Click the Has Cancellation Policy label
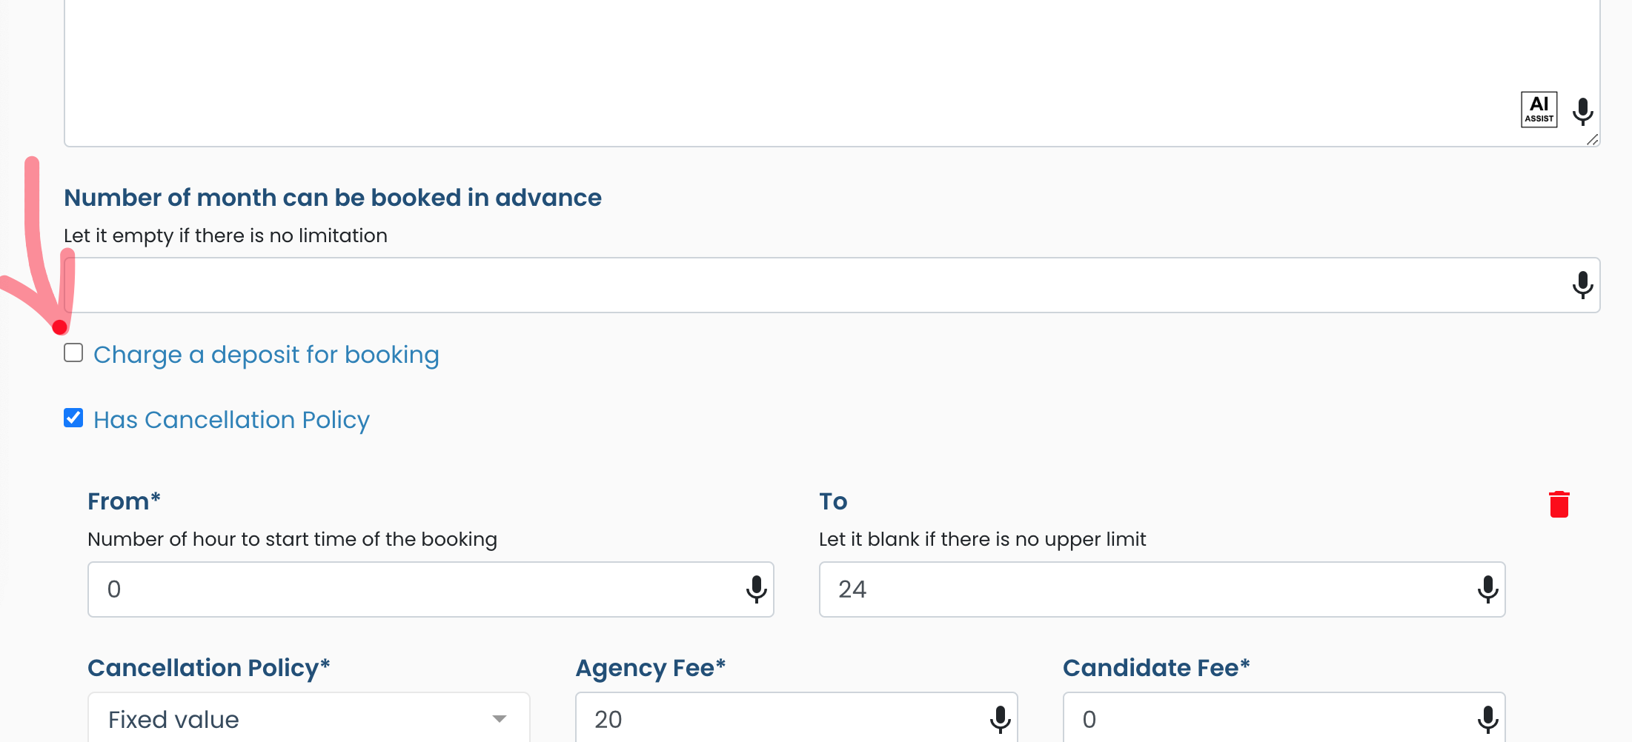This screenshot has height=742, width=1632. click(x=231, y=420)
